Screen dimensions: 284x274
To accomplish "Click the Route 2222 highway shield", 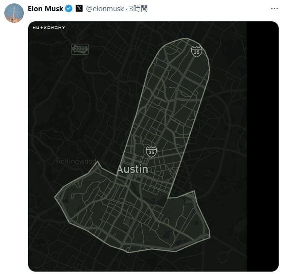I will tap(80, 49).
